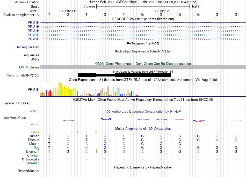Click the tallest yellow GTEx expression bar
This screenshot has width=246, height=177.
[59, 89]
